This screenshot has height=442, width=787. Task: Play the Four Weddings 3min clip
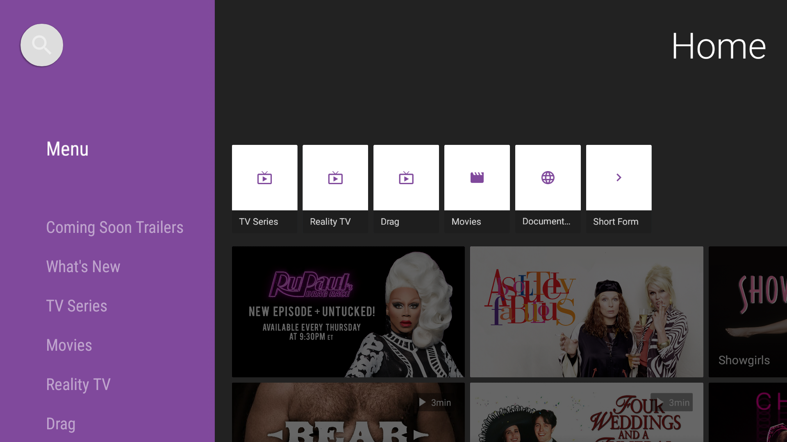(660, 402)
